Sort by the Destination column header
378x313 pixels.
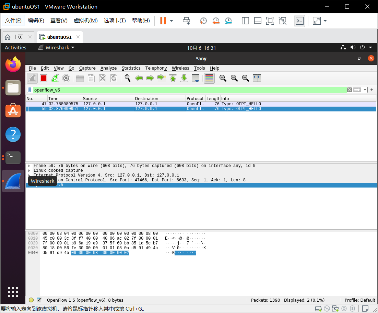click(160, 98)
